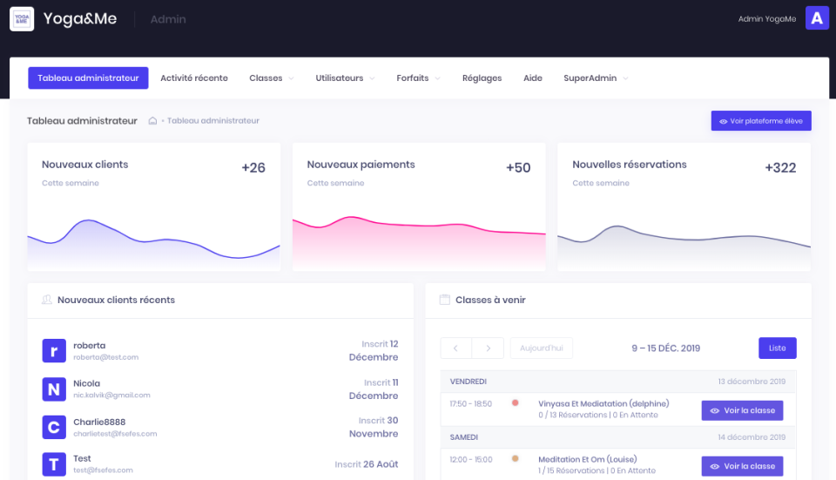This screenshot has width=836, height=480.
Task: Click the users icon beside Nouveaux clients récents
Action: click(47, 300)
